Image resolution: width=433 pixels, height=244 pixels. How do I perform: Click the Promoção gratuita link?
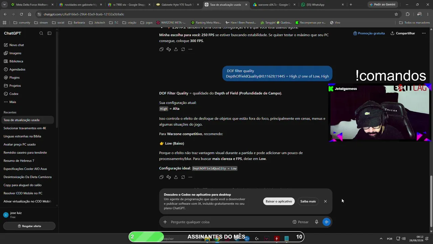click(369, 33)
